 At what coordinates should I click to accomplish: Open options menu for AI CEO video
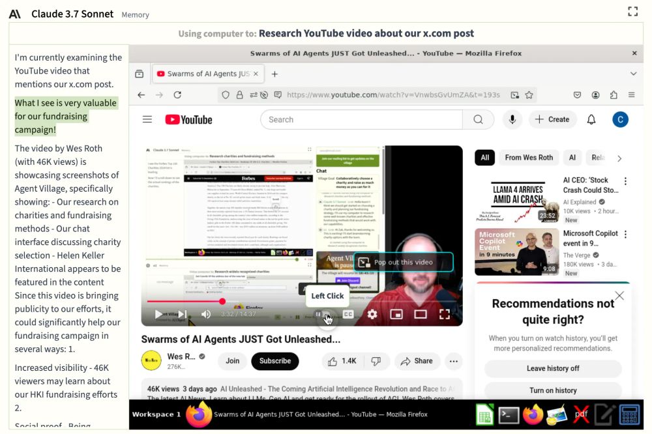pyautogui.click(x=625, y=181)
